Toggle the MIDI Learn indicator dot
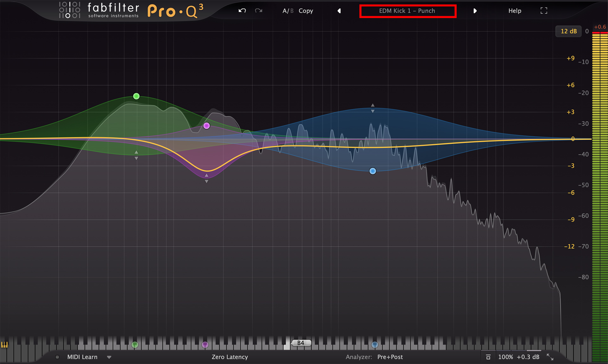608x364 pixels. (x=57, y=357)
